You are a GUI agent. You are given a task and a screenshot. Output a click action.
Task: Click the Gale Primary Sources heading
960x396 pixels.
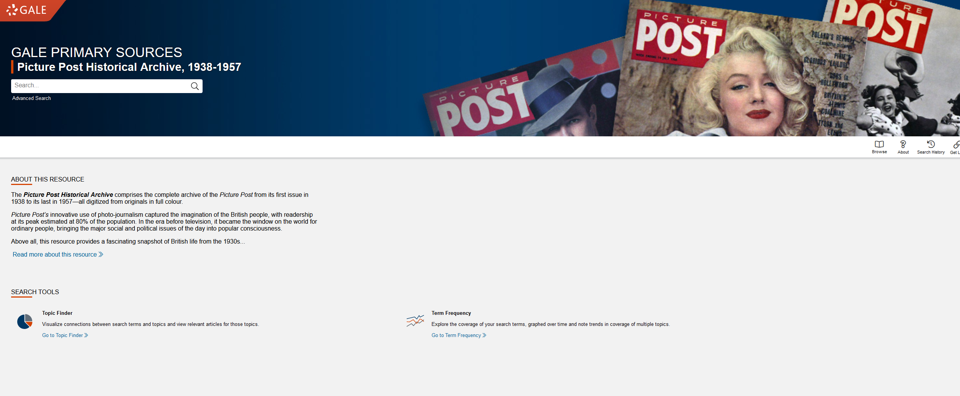96,52
